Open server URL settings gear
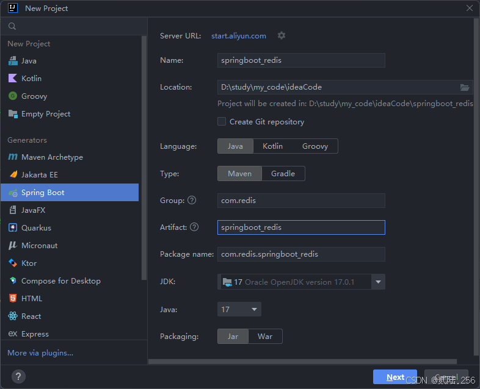 [x=282, y=35]
